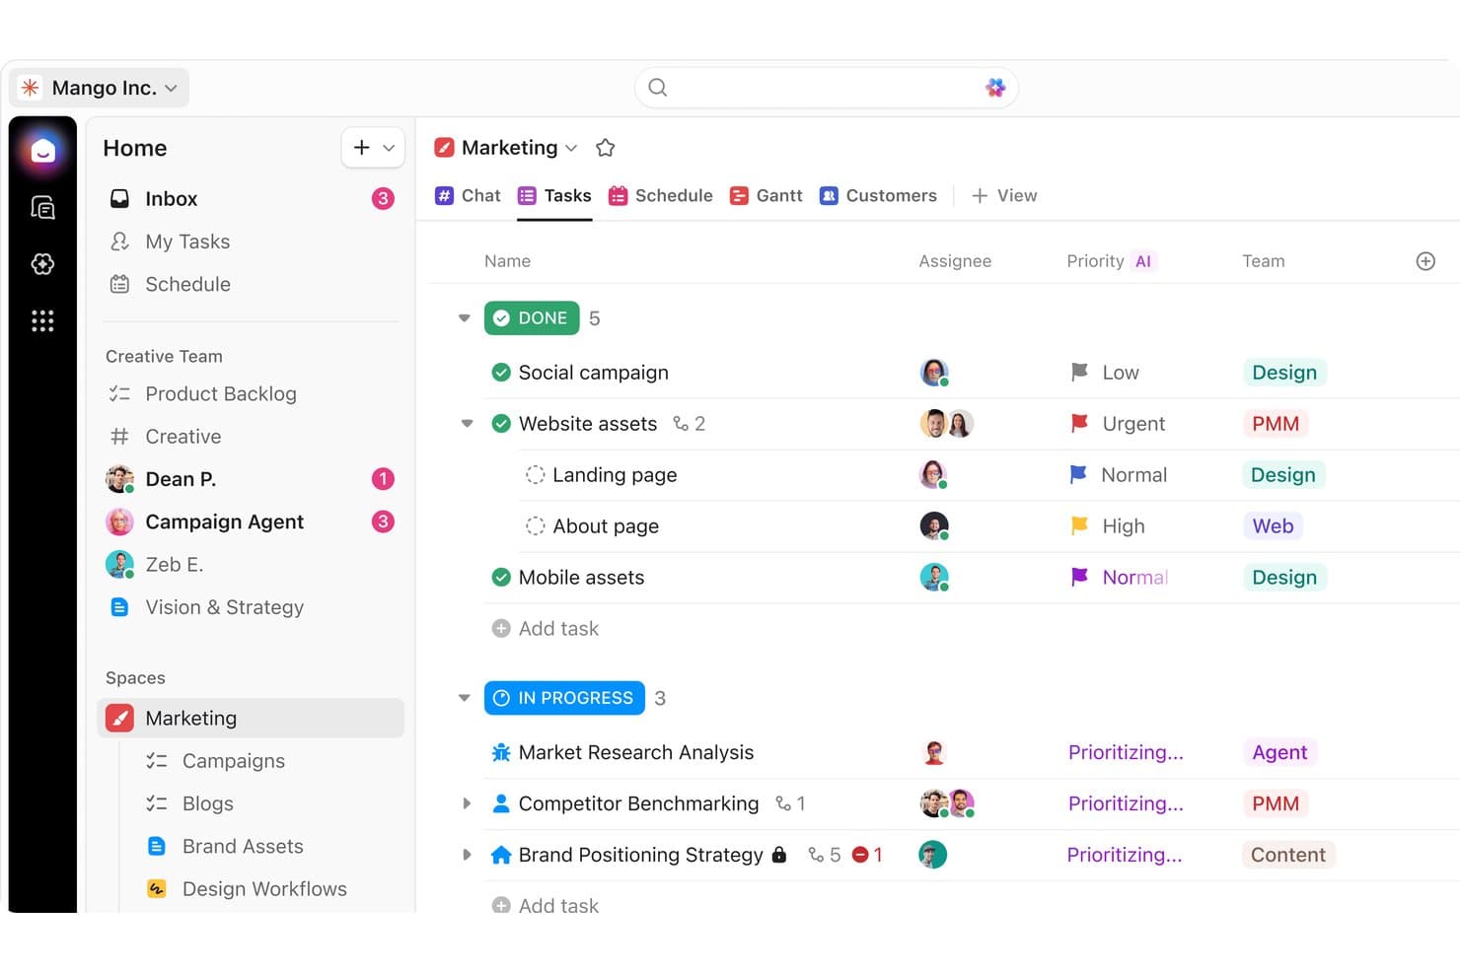Image resolution: width=1460 pixels, height=973 pixels.
Task: Collapse the IN PROGRESS group
Action: (x=464, y=698)
